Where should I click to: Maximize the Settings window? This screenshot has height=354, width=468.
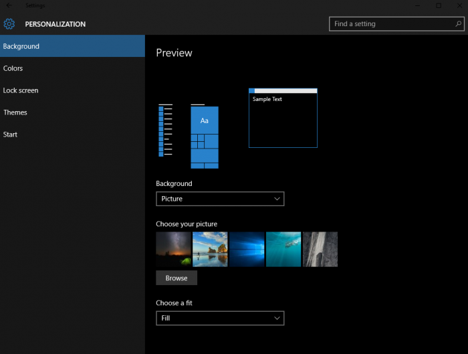[x=438, y=5]
